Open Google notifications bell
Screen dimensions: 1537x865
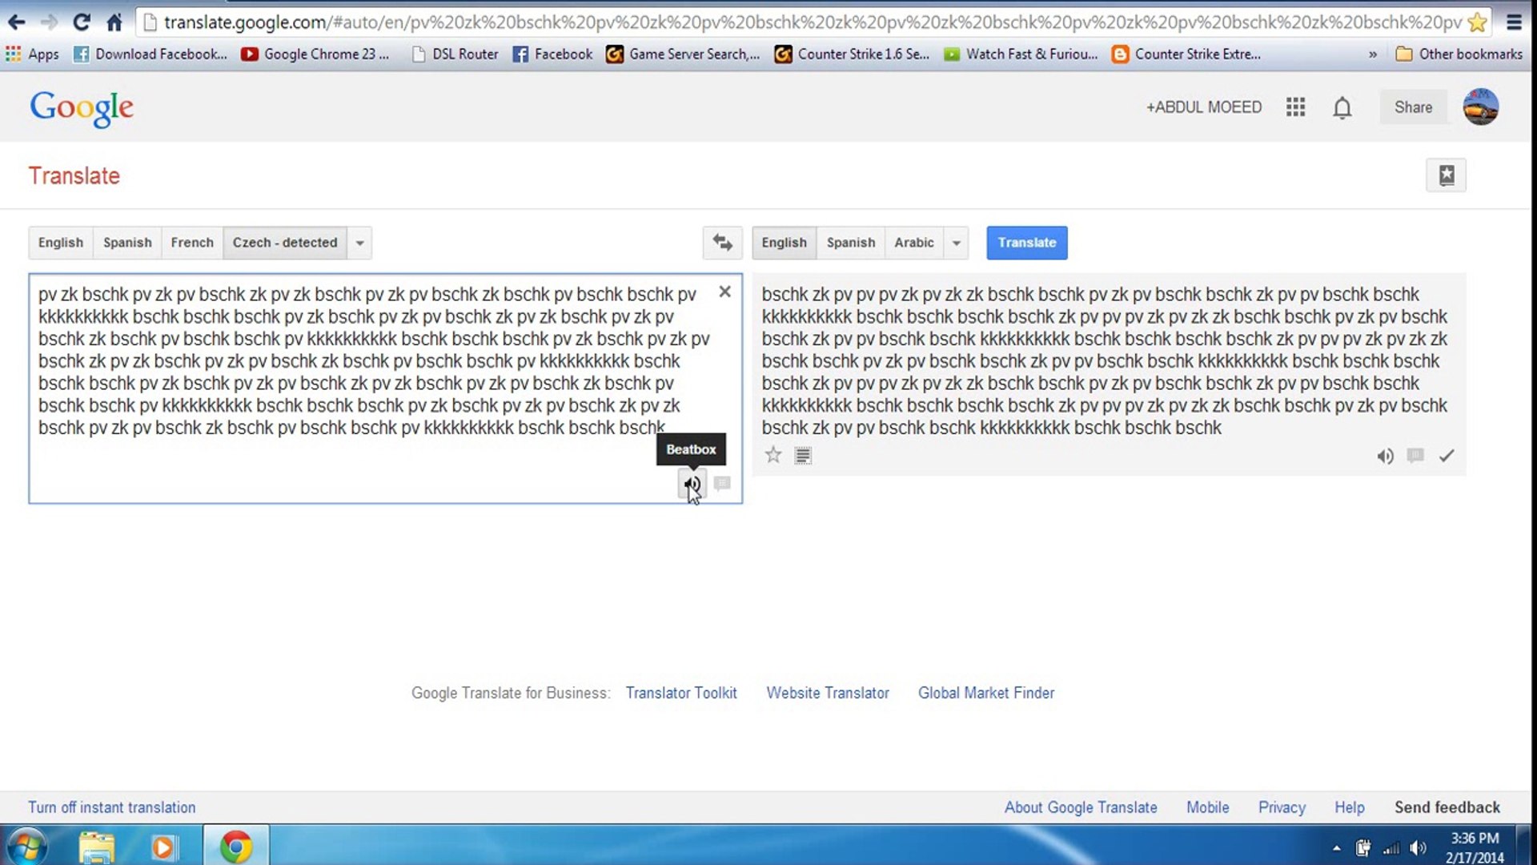point(1342,107)
